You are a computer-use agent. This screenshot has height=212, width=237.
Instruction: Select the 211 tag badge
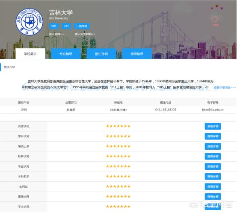coord(66,26)
